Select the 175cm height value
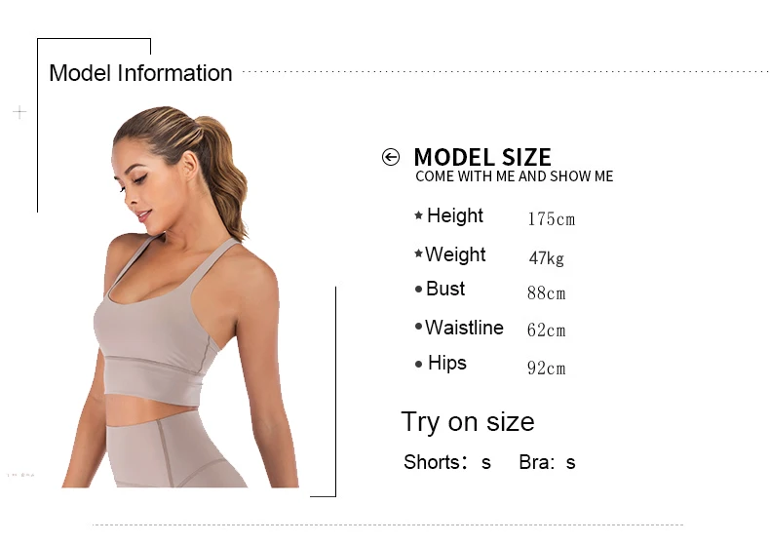The height and width of the screenshot is (544, 770). click(x=551, y=219)
